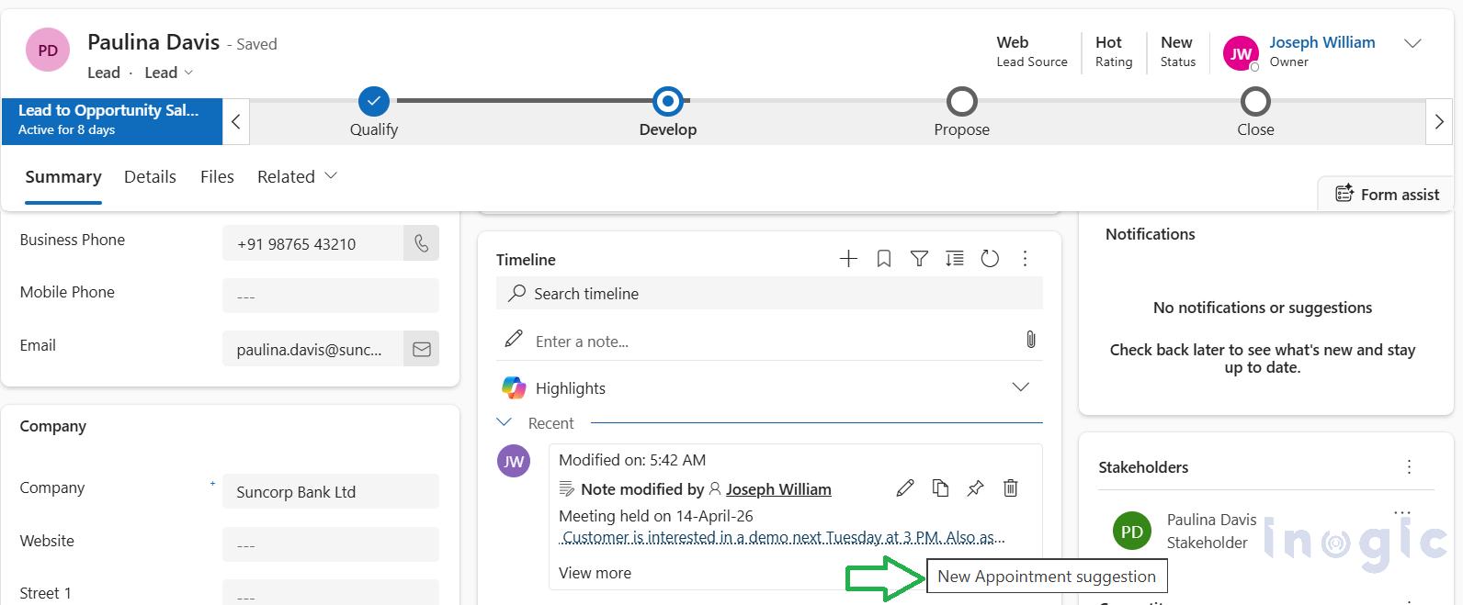
Task: Click the Business Phone value field
Action: tap(312, 243)
